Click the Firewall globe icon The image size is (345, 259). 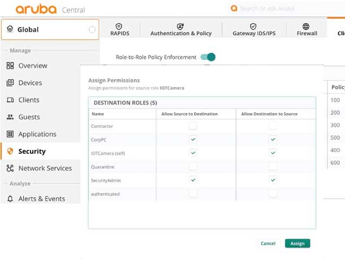click(306, 27)
